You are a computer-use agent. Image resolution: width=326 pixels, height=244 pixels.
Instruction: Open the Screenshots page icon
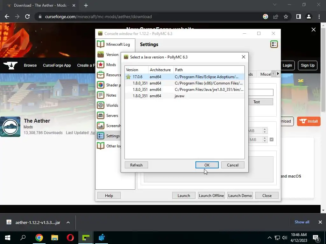point(101,125)
